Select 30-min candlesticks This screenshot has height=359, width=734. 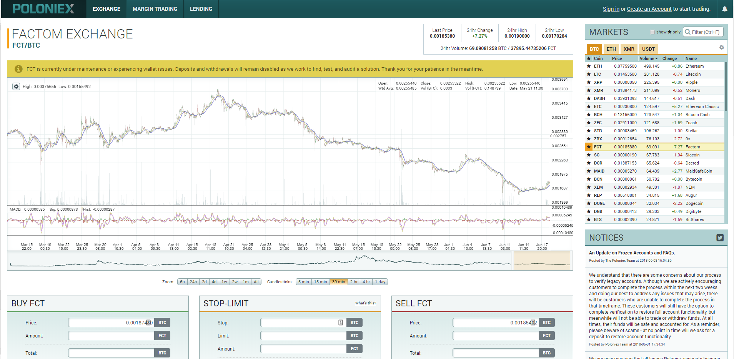339,282
